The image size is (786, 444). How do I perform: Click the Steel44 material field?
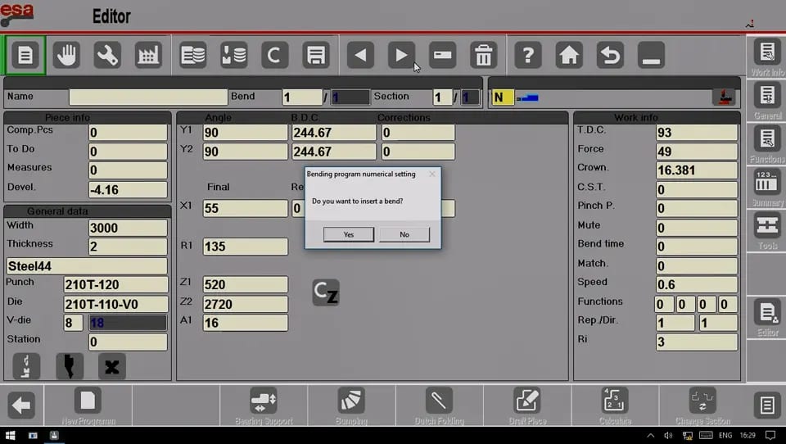(x=87, y=266)
